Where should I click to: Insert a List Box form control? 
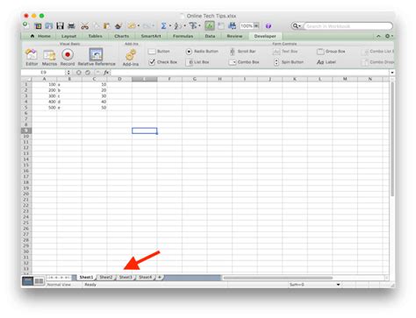coord(197,62)
